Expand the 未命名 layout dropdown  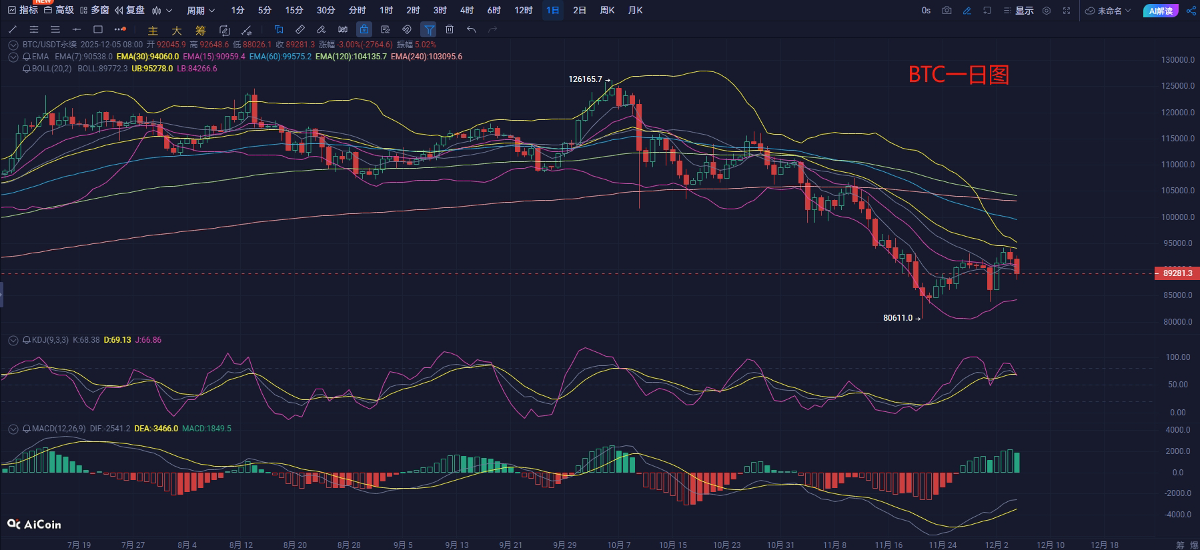pos(1109,11)
